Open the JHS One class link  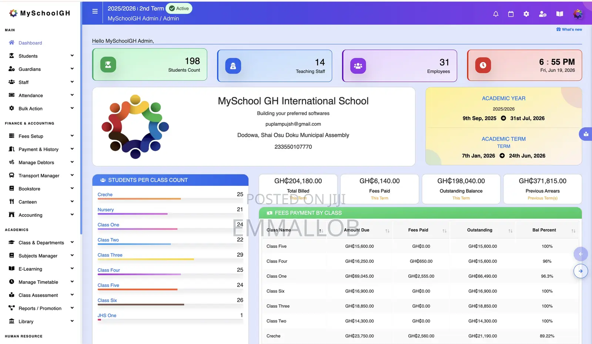pos(107,316)
